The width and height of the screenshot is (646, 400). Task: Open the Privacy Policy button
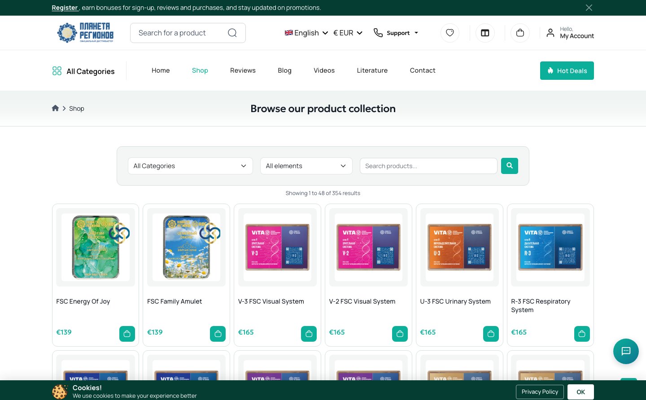(x=540, y=392)
